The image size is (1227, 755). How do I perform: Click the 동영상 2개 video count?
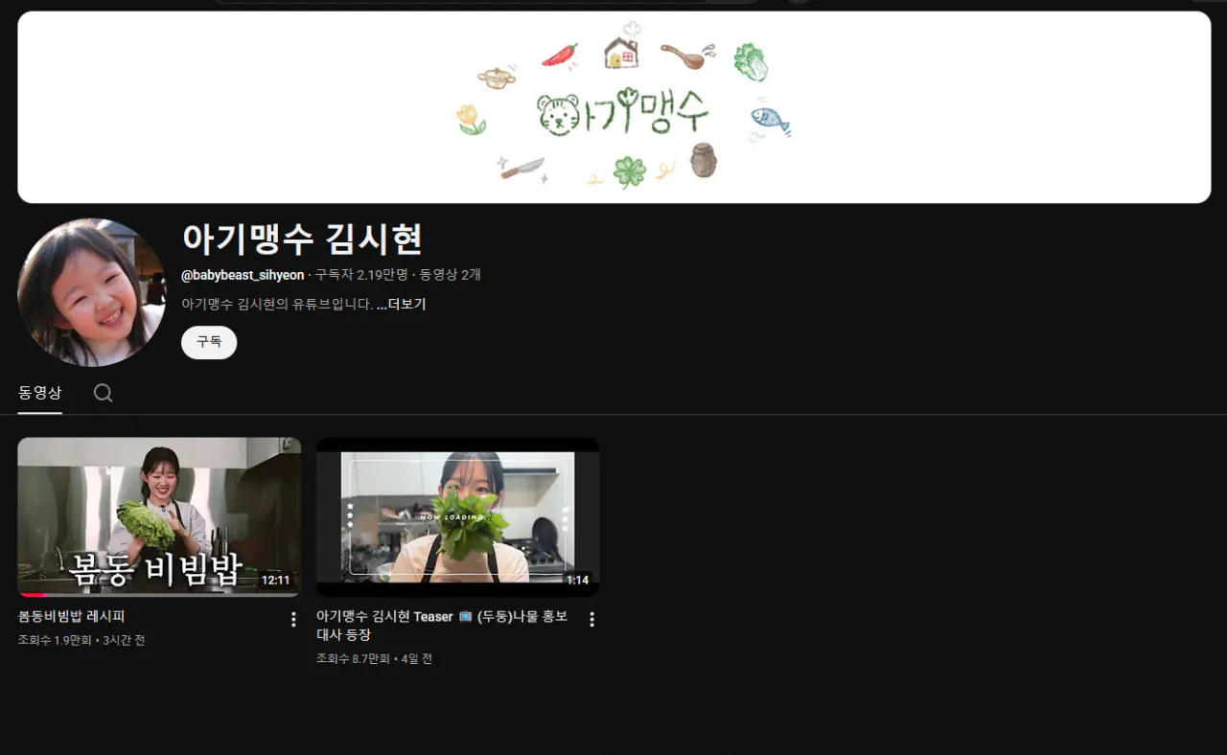coord(450,275)
